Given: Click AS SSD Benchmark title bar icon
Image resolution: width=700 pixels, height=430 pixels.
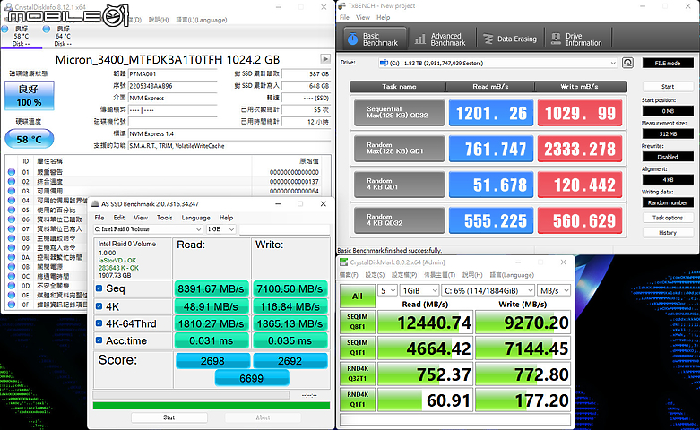Looking at the screenshot, I should (95, 204).
